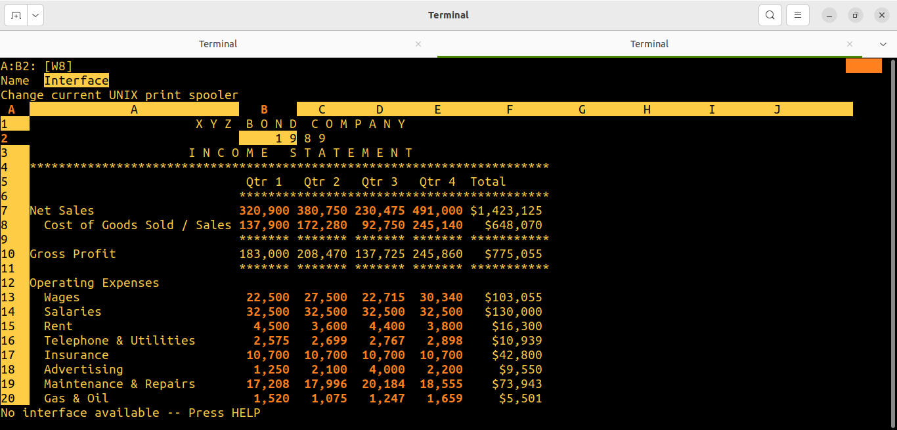Maximize the Terminal window

point(856,15)
